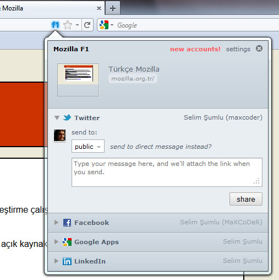Open a new tab with the plus button
The height and width of the screenshot is (280, 279).
pyautogui.click(x=113, y=8)
